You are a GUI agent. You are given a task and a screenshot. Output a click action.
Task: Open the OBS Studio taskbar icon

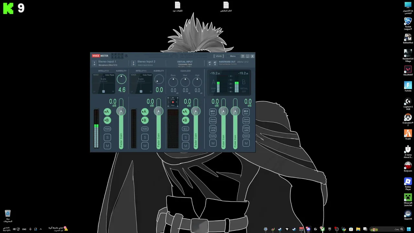tap(337, 229)
